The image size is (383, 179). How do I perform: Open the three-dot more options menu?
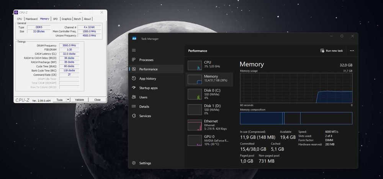coord(352,51)
